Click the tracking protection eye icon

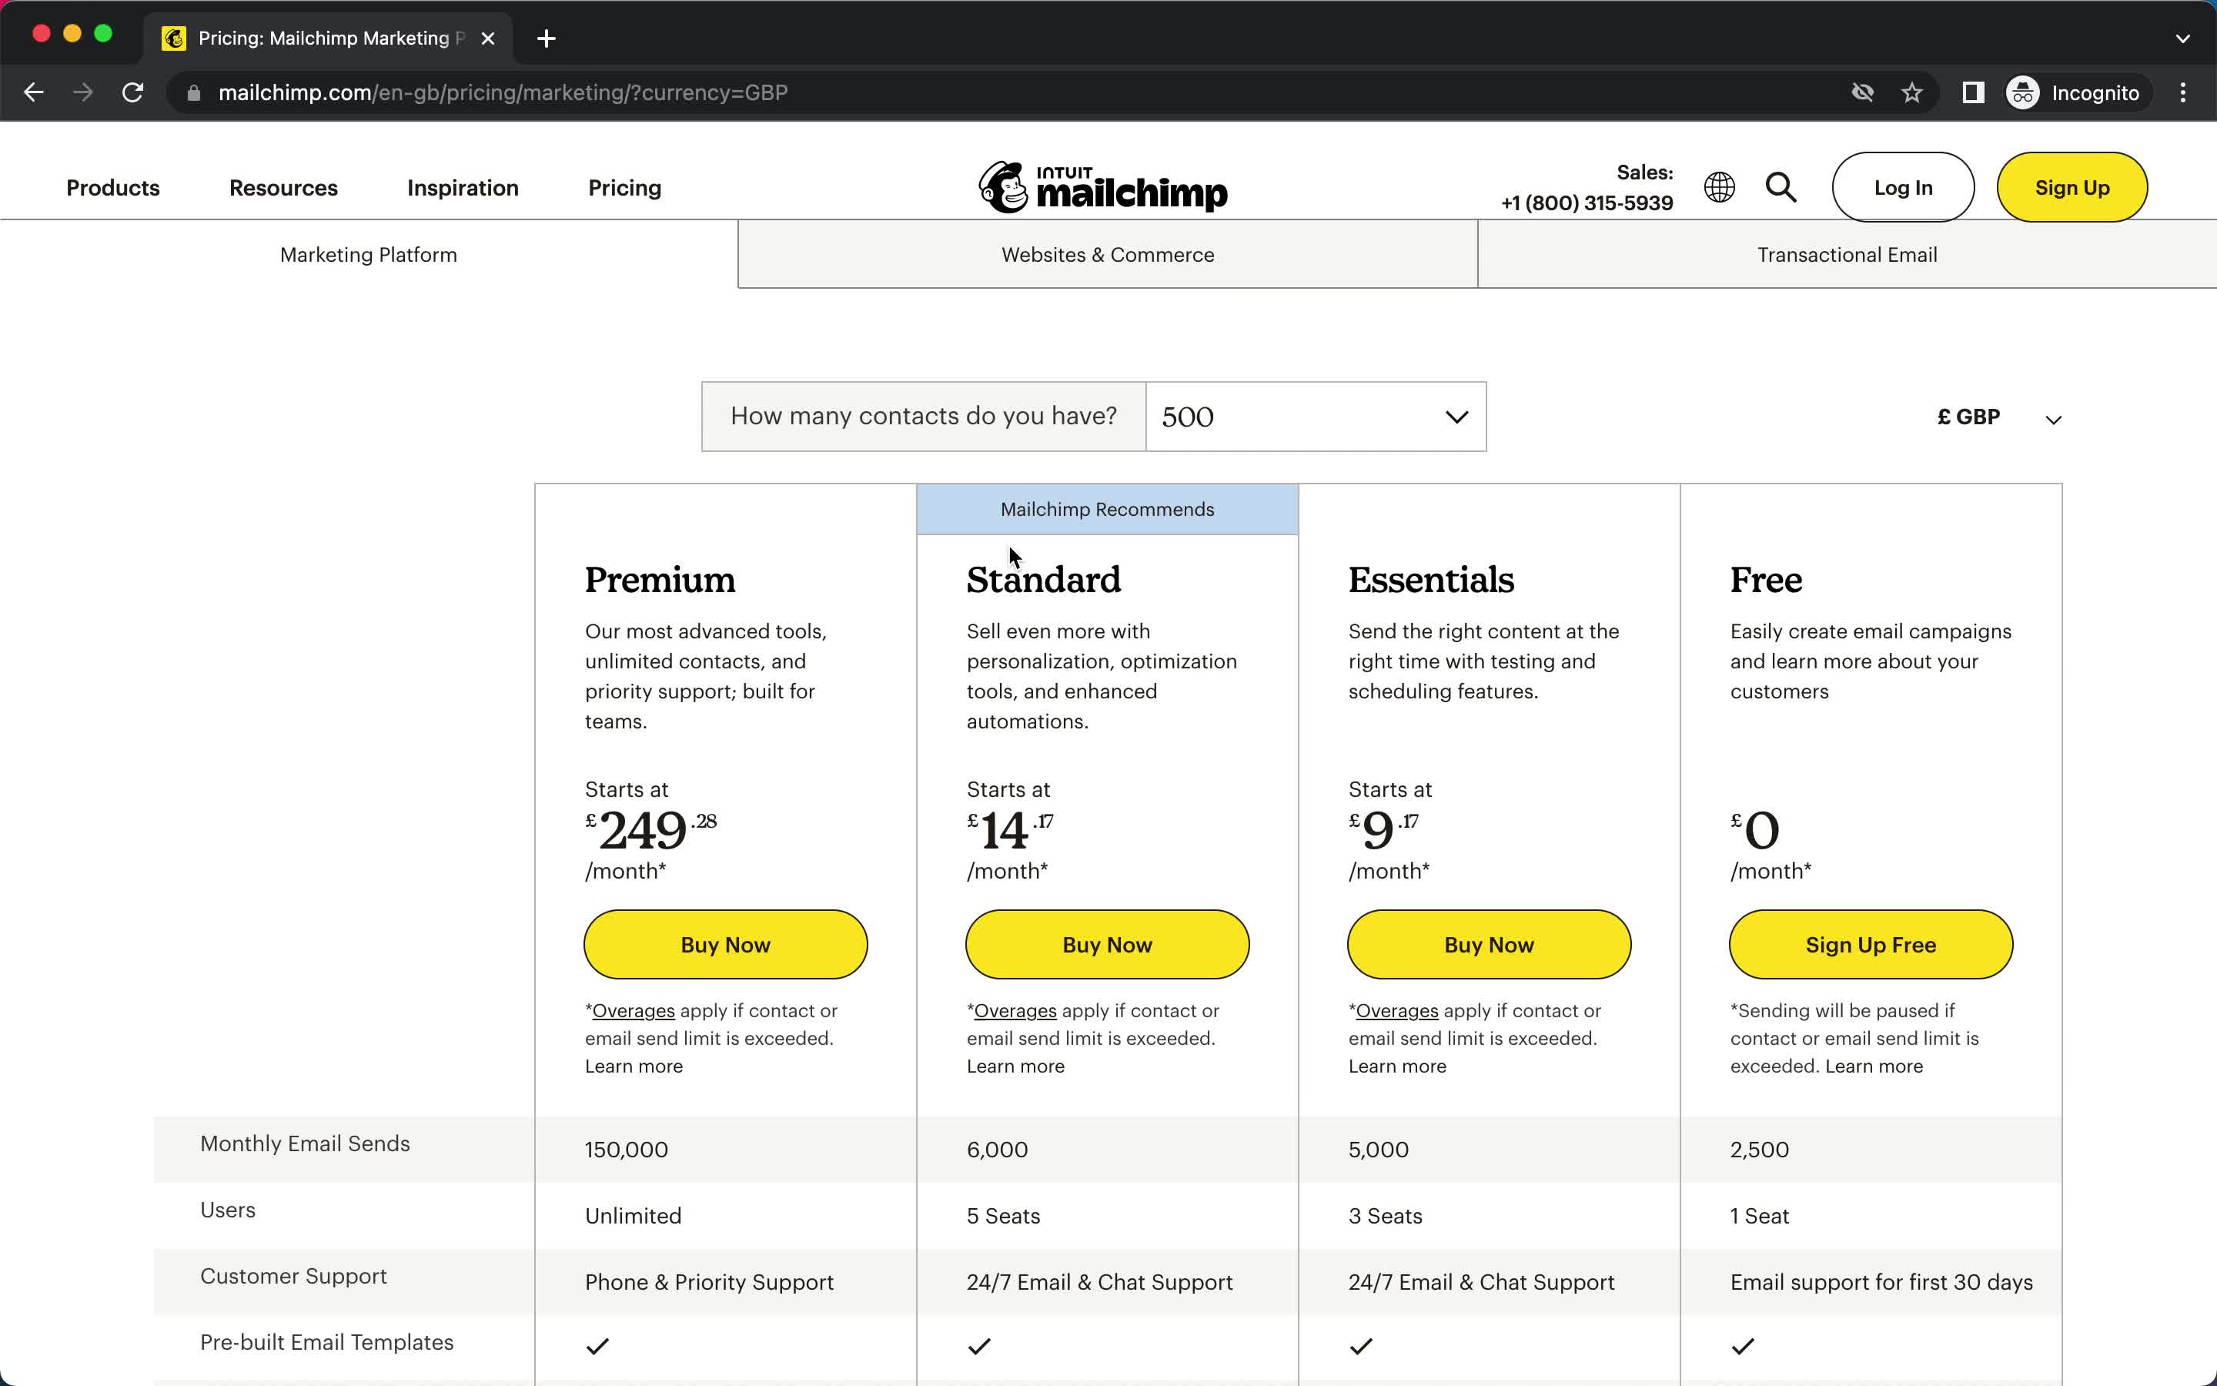coord(1862,92)
